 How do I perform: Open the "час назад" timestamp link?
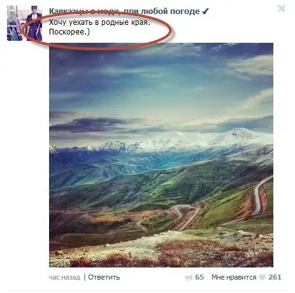tap(64, 277)
